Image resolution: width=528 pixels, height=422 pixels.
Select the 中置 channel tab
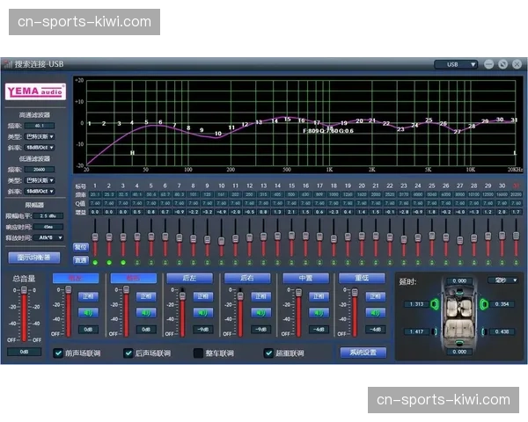click(304, 278)
